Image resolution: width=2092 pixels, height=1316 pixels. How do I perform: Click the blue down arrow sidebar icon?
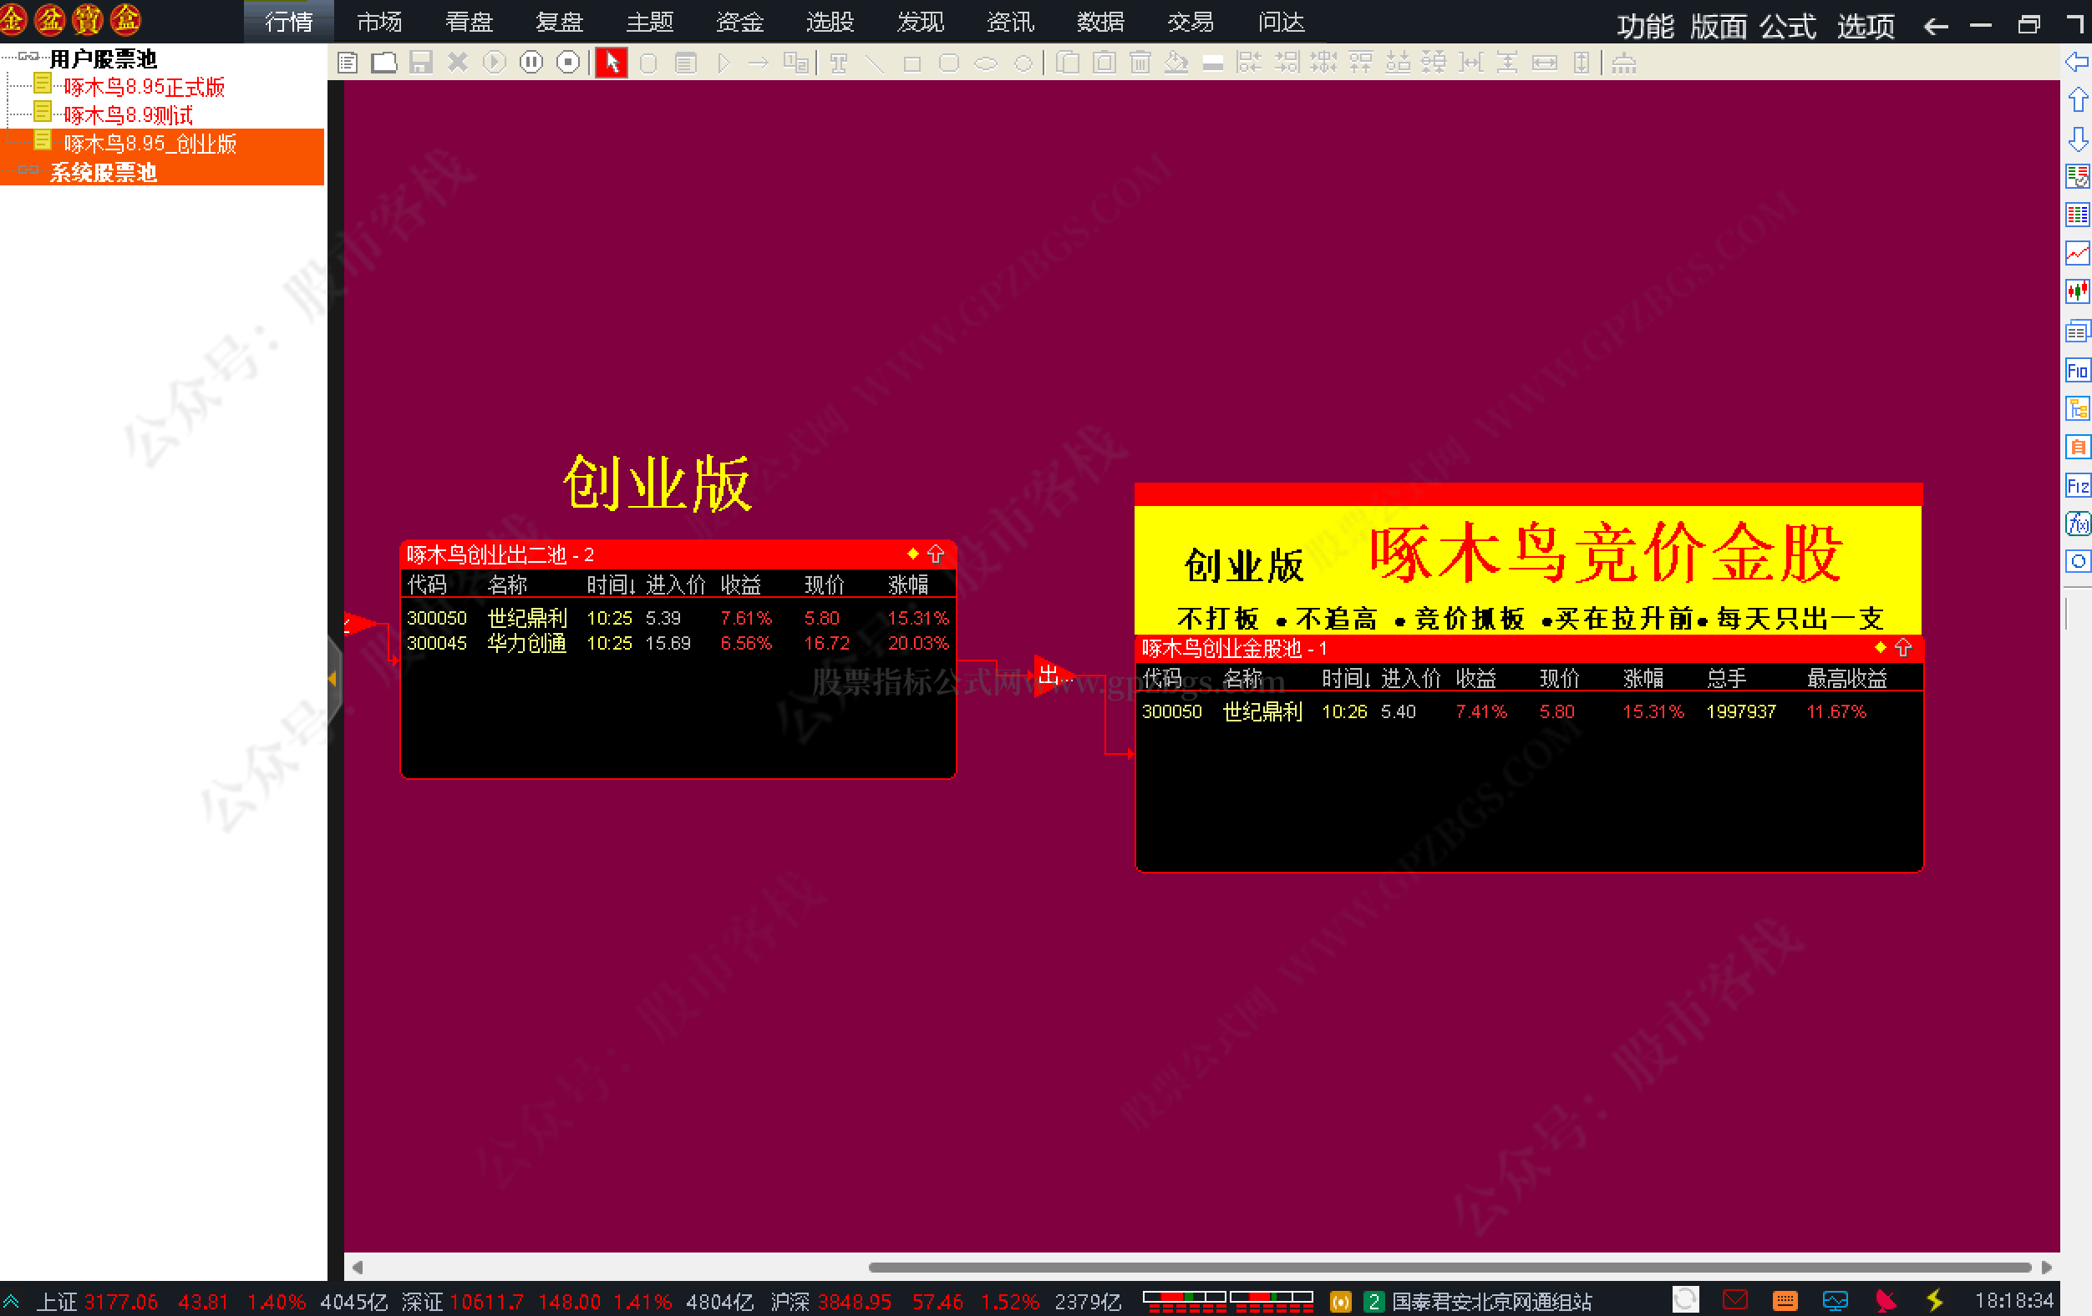coord(2077,139)
